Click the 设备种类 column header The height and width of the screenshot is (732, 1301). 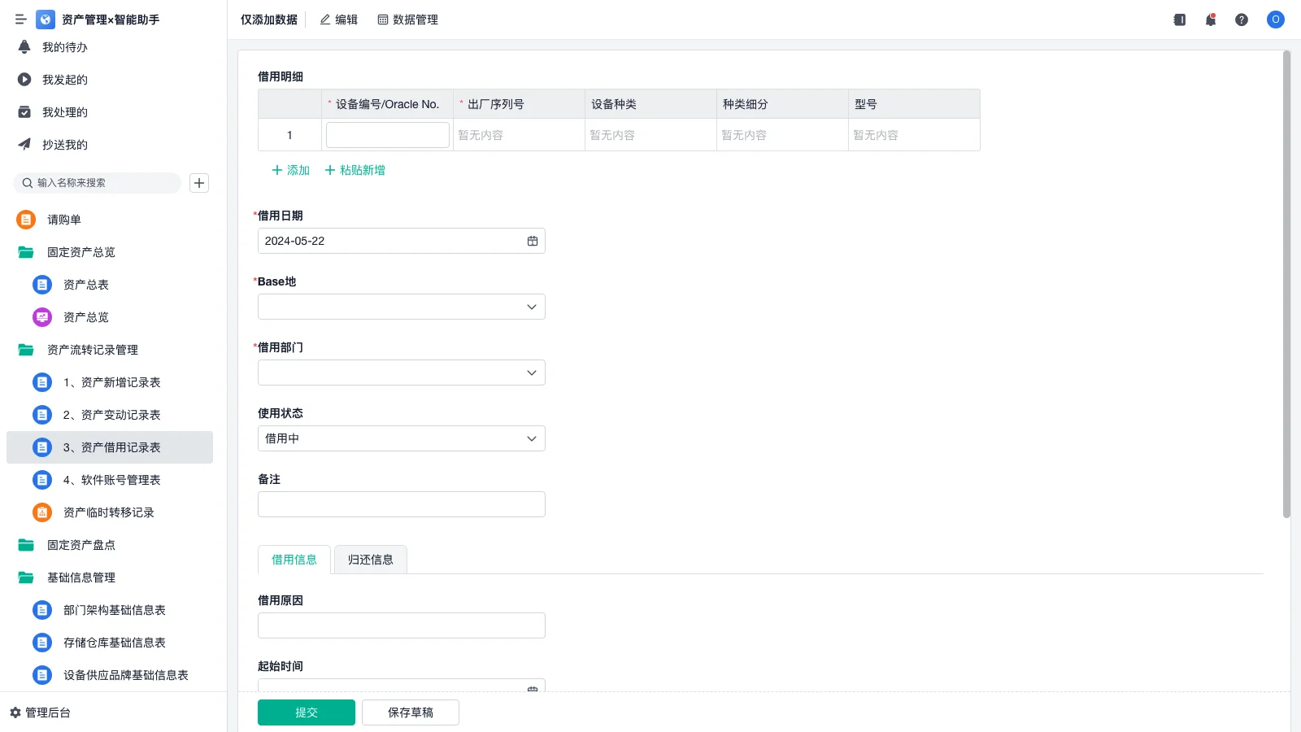point(650,104)
